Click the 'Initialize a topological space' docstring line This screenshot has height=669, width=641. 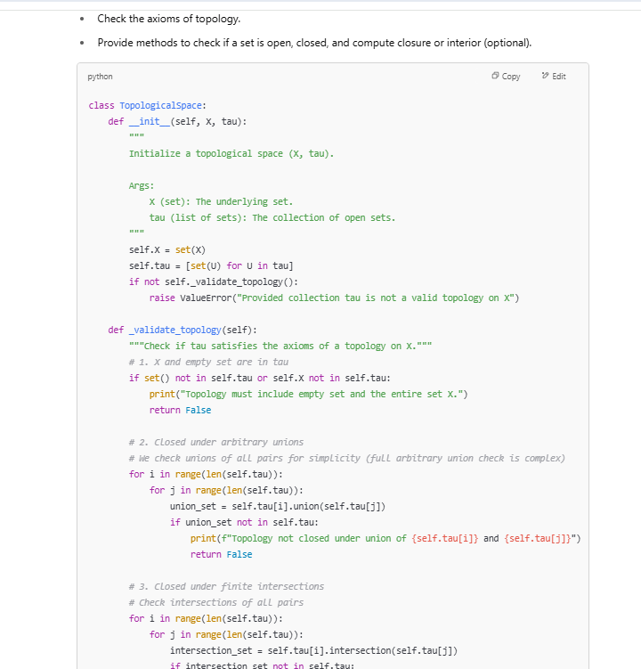click(231, 153)
